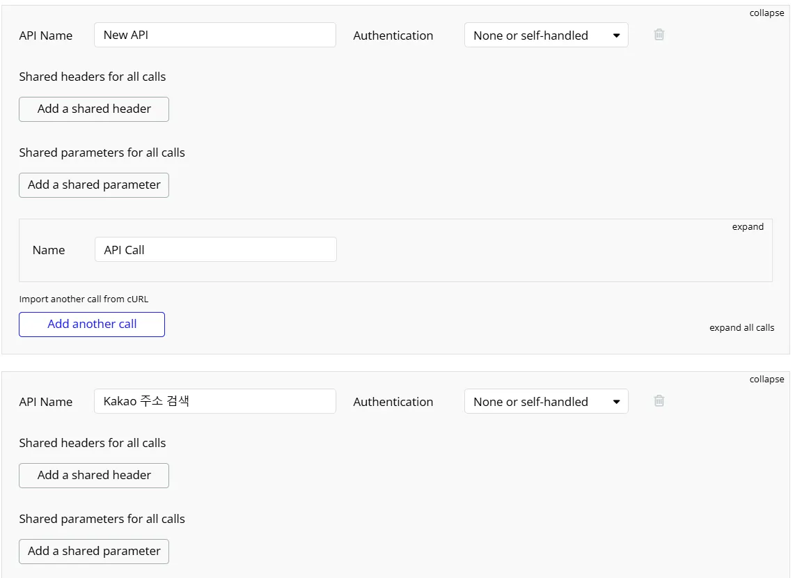Click the caret arrow on Kakao API's authentication selector
The width and height of the screenshot is (795, 578).
pos(616,402)
